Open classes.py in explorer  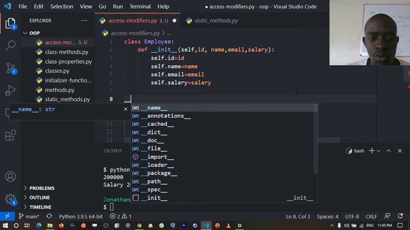click(x=58, y=71)
